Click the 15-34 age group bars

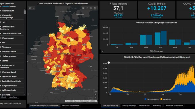146,40
